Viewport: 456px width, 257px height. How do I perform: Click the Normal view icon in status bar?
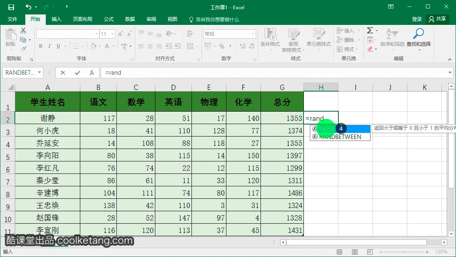339,252
